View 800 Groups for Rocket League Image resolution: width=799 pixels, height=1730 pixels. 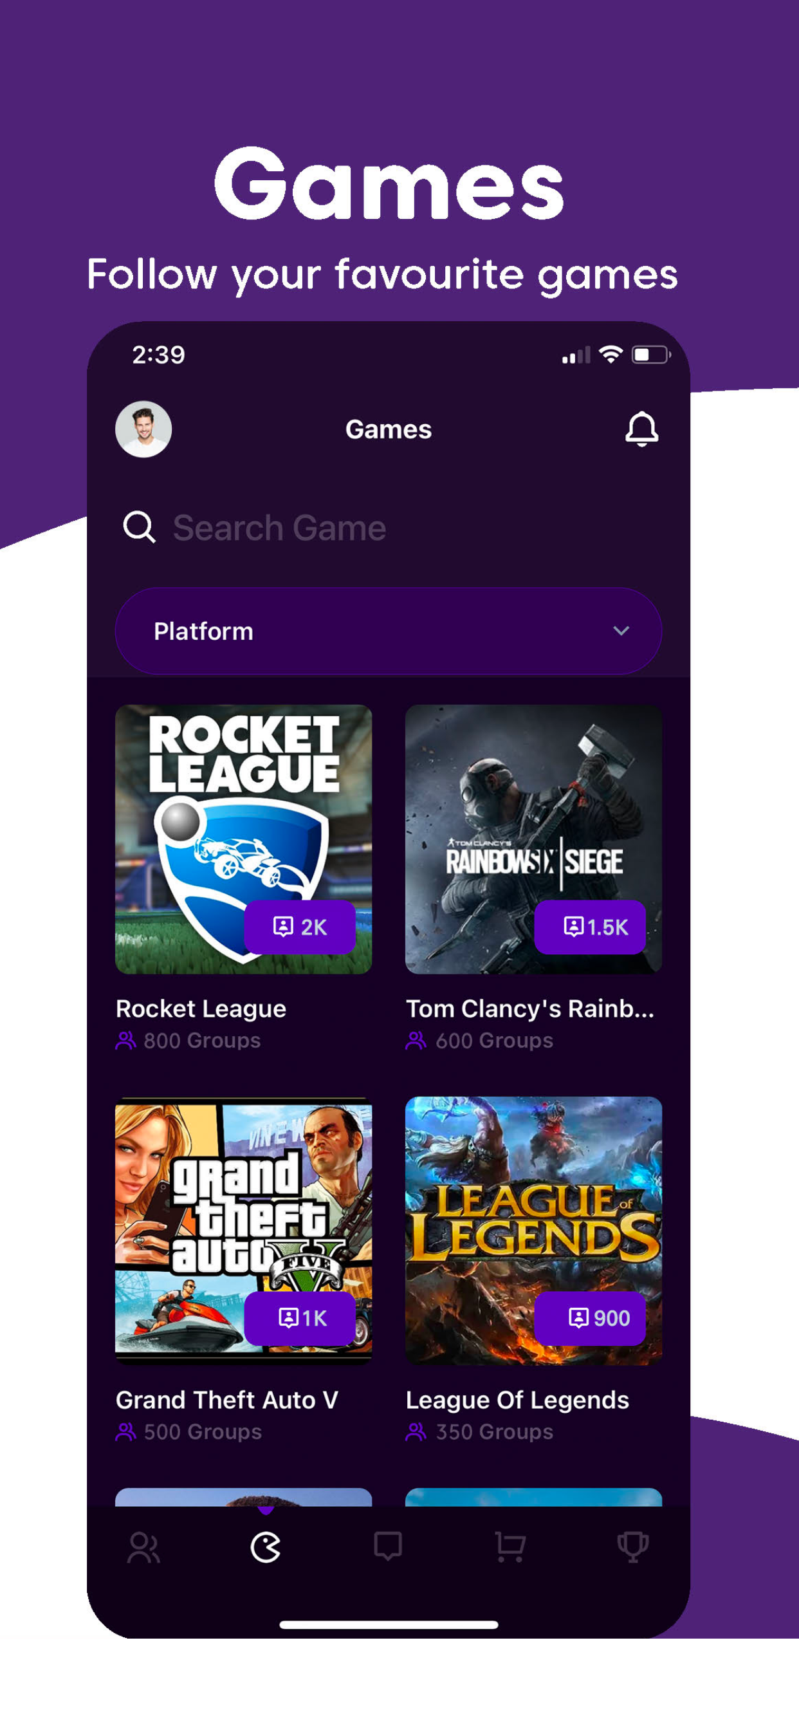click(188, 1040)
